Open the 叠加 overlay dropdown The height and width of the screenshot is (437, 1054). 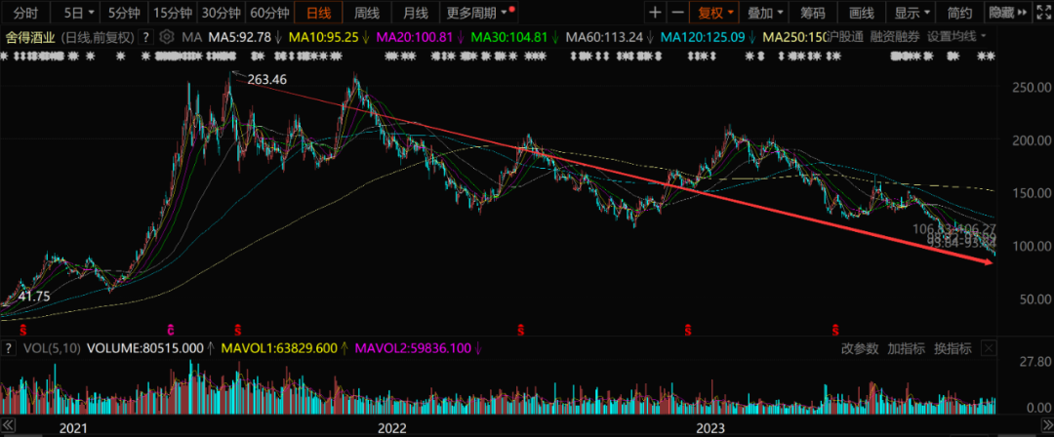(765, 12)
